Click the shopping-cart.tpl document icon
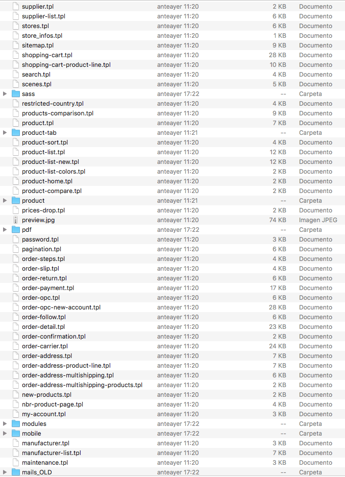345x477 pixels. click(x=16, y=55)
